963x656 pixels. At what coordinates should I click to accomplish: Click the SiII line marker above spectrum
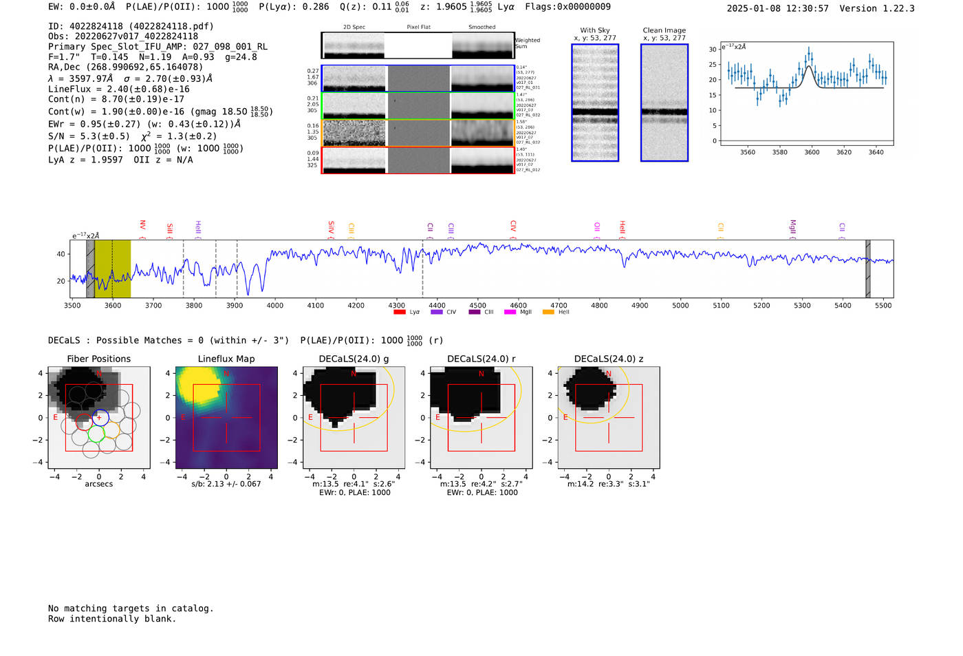pyautogui.click(x=170, y=231)
